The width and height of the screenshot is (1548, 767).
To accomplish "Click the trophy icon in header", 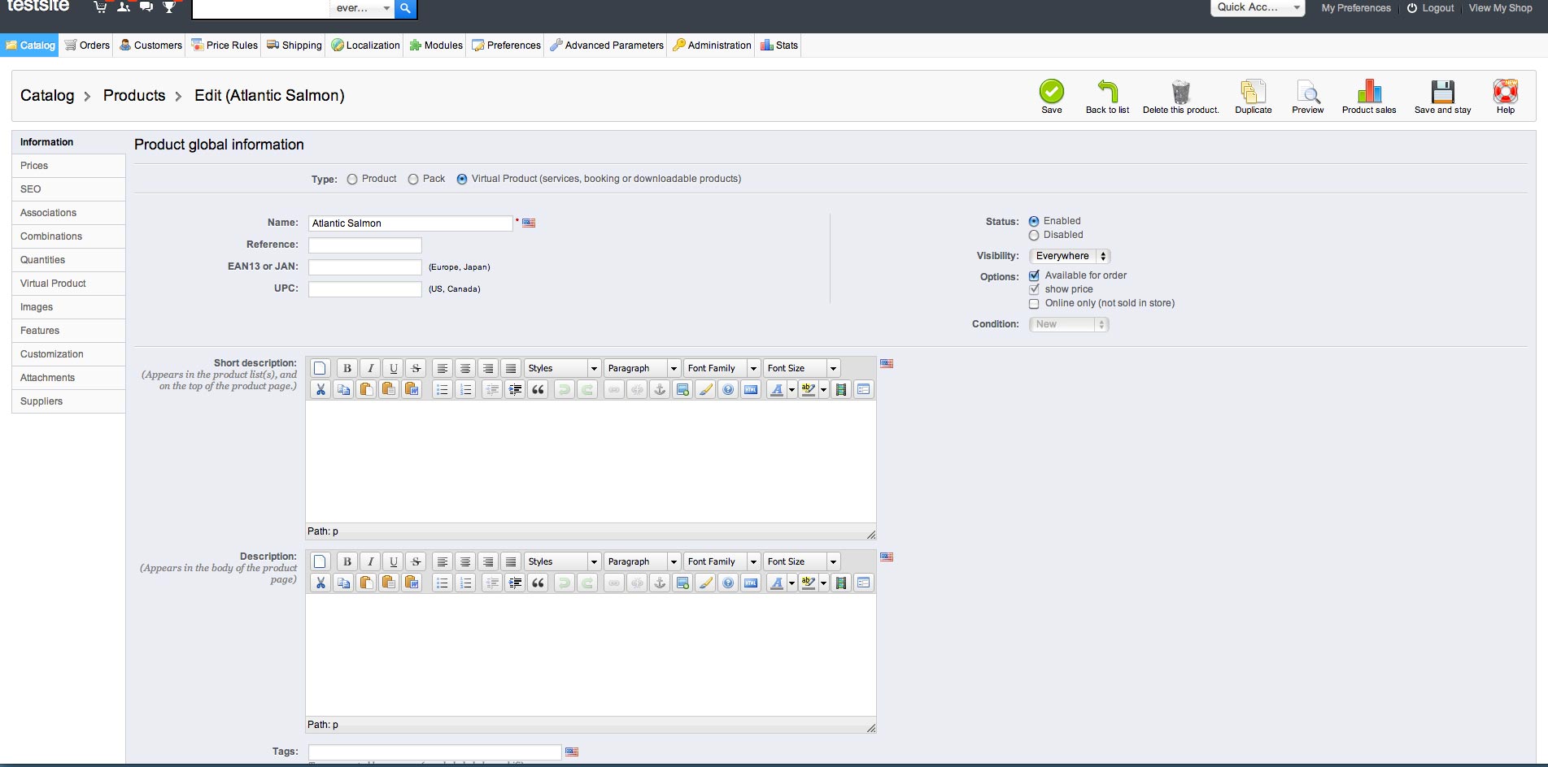I will 169,7.
